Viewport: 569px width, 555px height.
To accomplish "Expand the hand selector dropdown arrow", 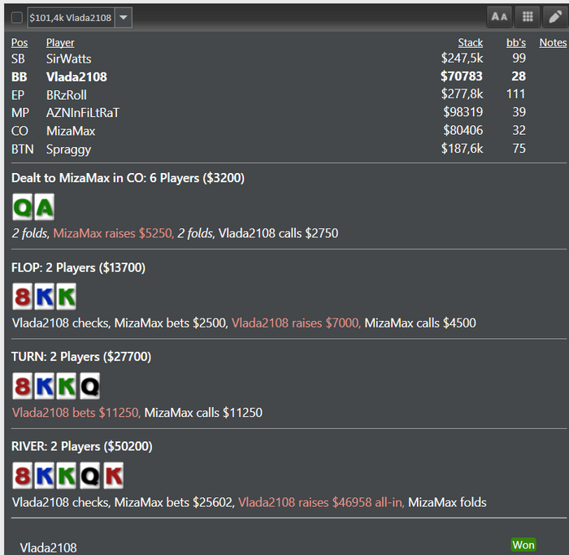I will pos(124,17).
